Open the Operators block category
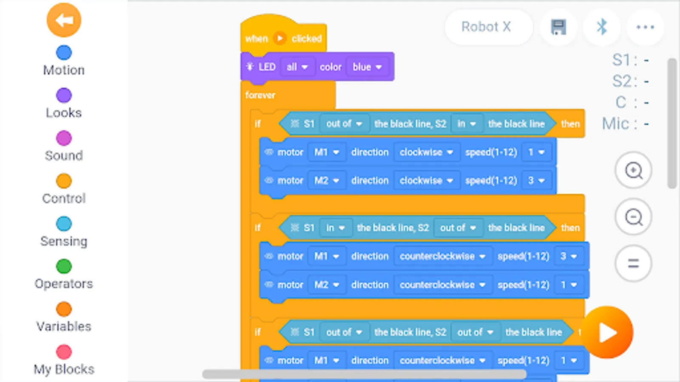 coord(64,275)
